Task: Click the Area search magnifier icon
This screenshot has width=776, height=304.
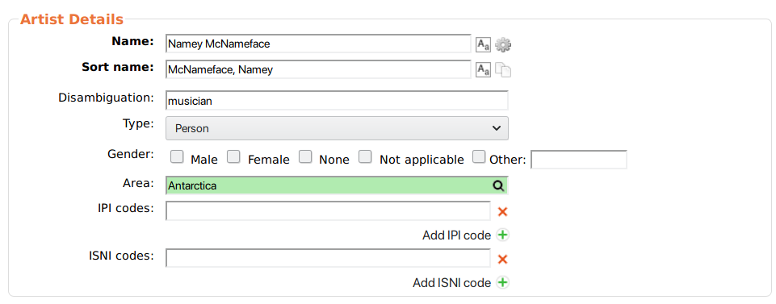Action: [x=498, y=185]
